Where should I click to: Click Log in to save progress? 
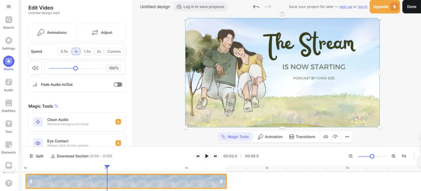200,7
